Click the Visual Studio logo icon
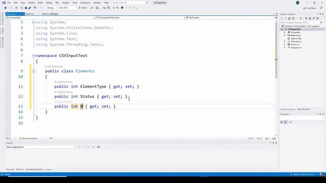This screenshot has height=183, width=326. tap(4, 3)
